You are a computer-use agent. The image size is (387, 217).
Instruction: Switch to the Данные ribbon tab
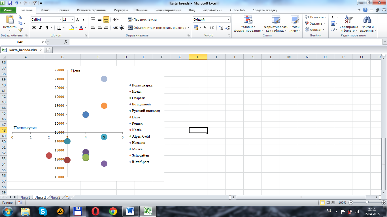pyautogui.click(x=141, y=10)
